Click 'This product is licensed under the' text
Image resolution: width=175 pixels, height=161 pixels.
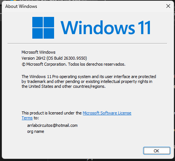pos(51,113)
